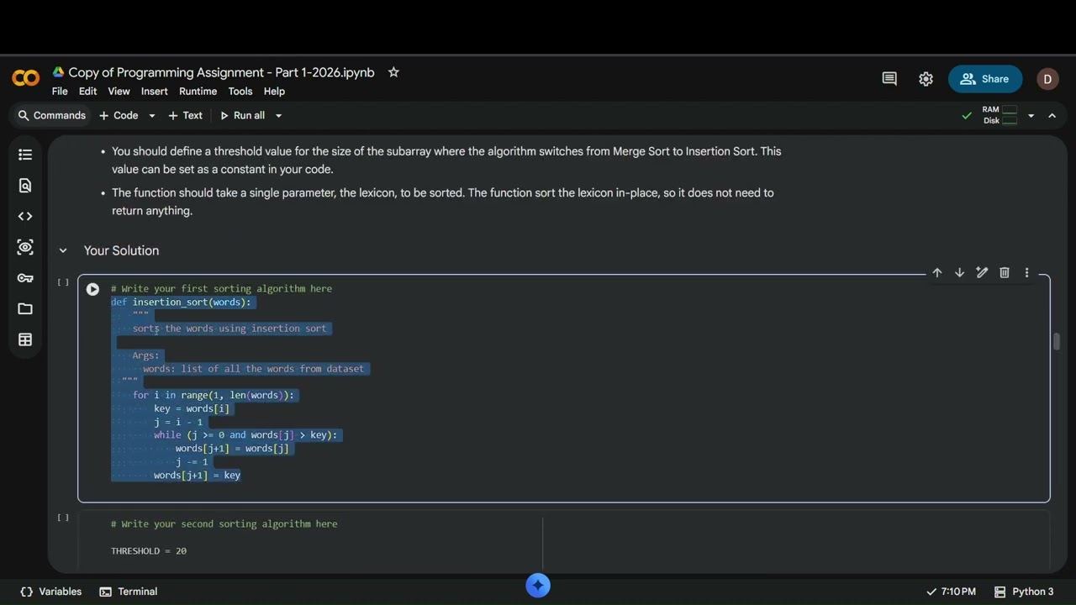Open the Run all dropdown arrow
This screenshot has width=1076, height=605.
pos(278,116)
